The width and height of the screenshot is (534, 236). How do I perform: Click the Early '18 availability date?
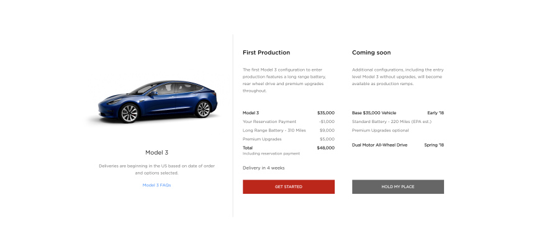435,113
